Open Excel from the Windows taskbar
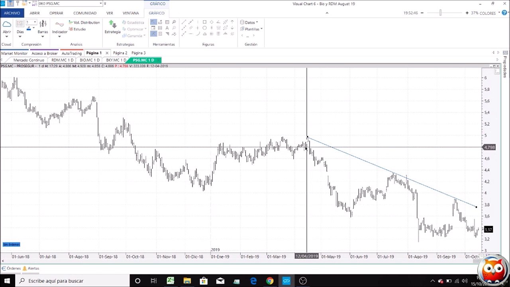 point(170,281)
